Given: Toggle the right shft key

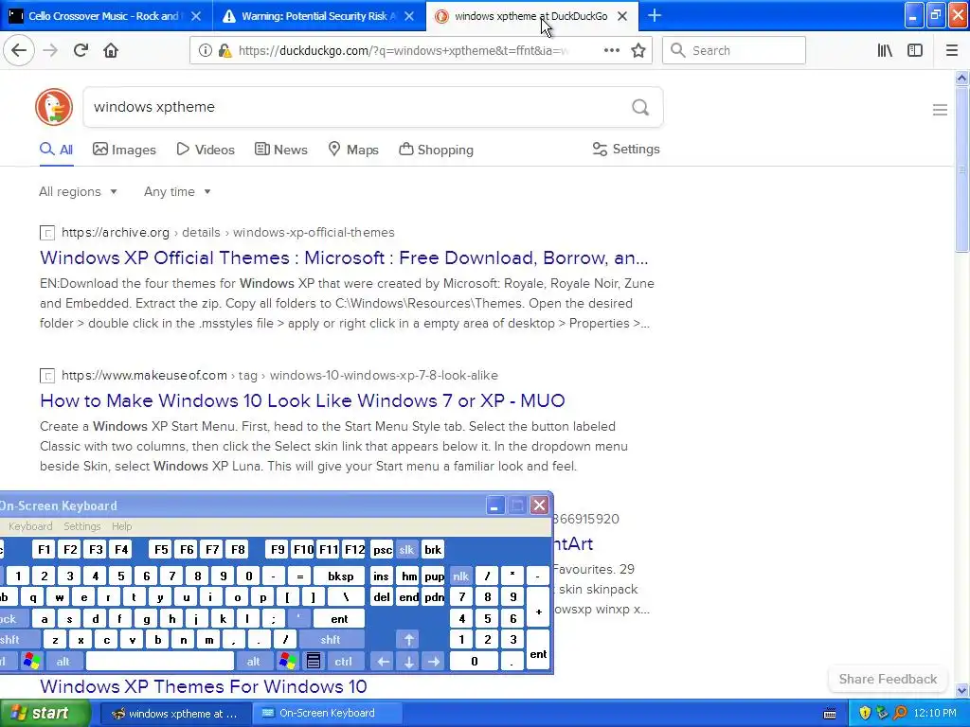Looking at the screenshot, I should point(331,640).
